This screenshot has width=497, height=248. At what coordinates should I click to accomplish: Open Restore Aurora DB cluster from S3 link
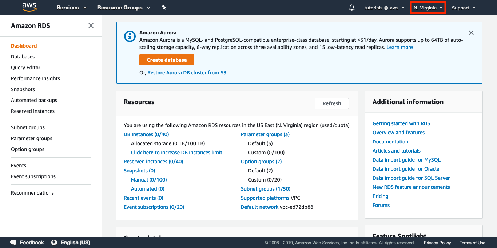tap(187, 73)
